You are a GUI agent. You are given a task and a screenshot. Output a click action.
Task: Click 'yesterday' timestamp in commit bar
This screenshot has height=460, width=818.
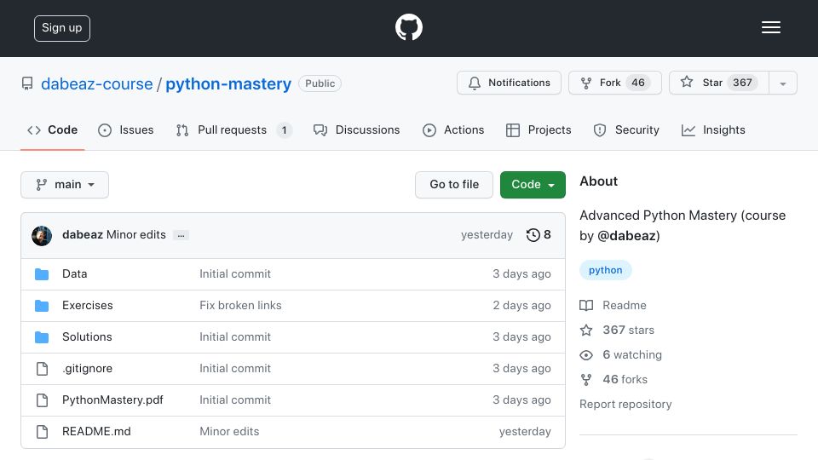(x=487, y=235)
